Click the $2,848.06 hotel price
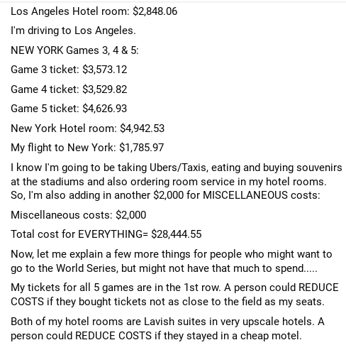Viewport: 346px width, 345px height. click(x=155, y=11)
